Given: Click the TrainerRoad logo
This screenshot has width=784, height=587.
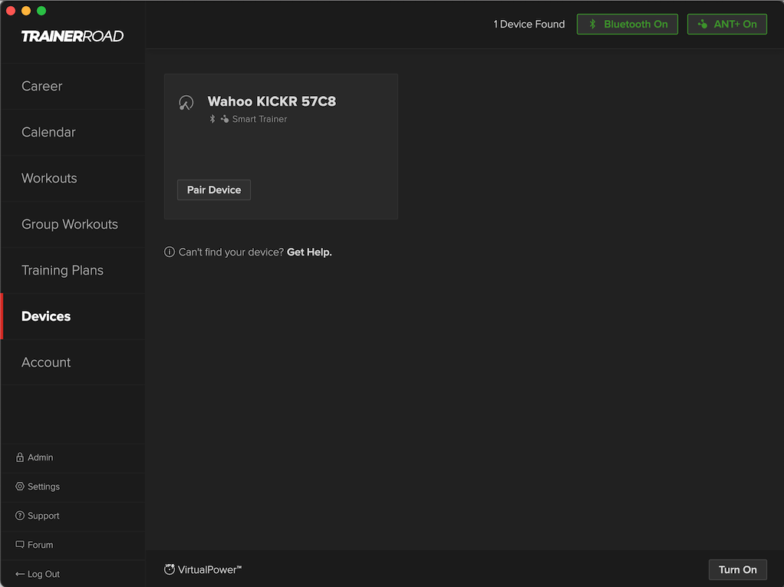Looking at the screenshot, I should pyautogui.click(x=73, y=36).
